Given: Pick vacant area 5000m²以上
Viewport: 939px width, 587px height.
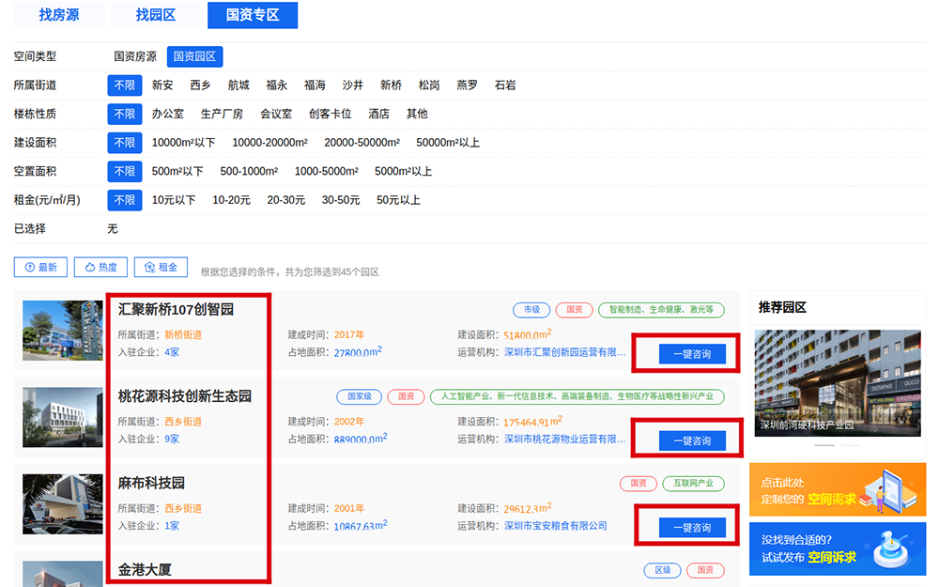Looking at the screenshot, I should pyautogui.click(x=404, y=171).
